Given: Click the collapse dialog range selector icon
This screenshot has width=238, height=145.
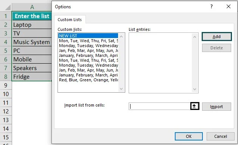Looking at the screenshot, I should (x=194, y=106).
